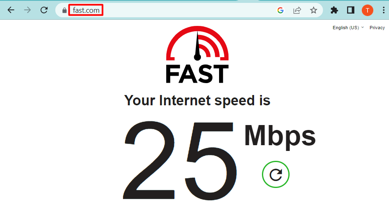
Task: Go back to the previous page
Action: coord(11,10)
